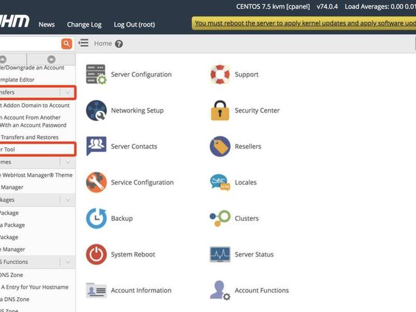Open the Locales speech bubble icon
Viewport: 416px width, 312px height.
click(220, 183)
